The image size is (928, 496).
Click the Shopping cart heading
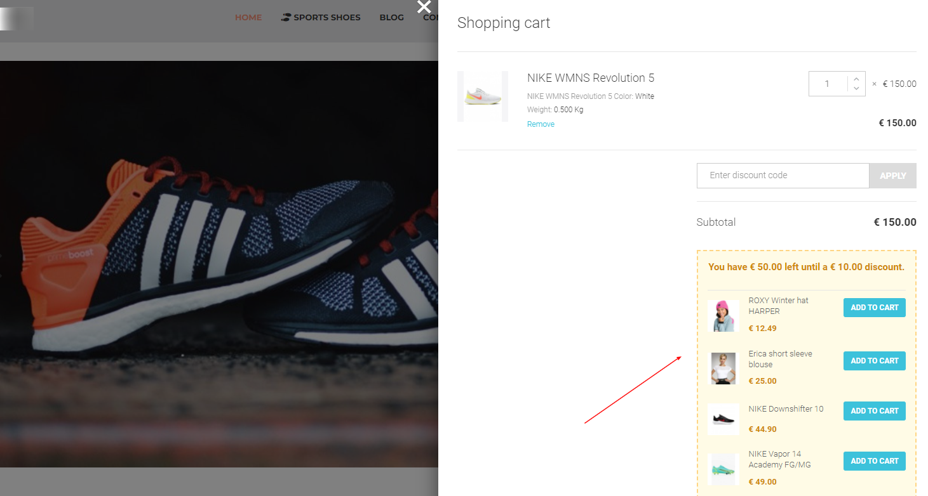pyautogui.click(x=504, y=23)
